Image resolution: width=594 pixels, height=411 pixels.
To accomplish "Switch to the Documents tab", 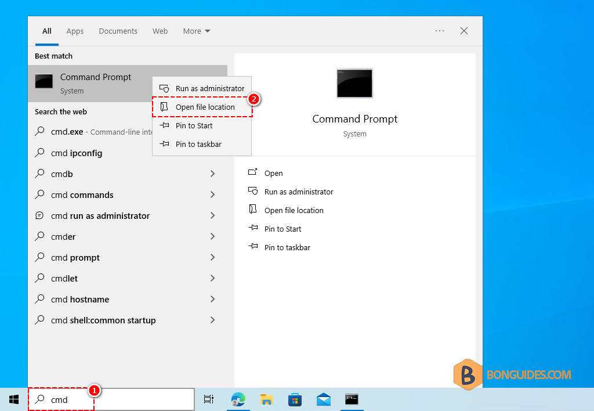I will pyautogui.click(x=118, y=31).
